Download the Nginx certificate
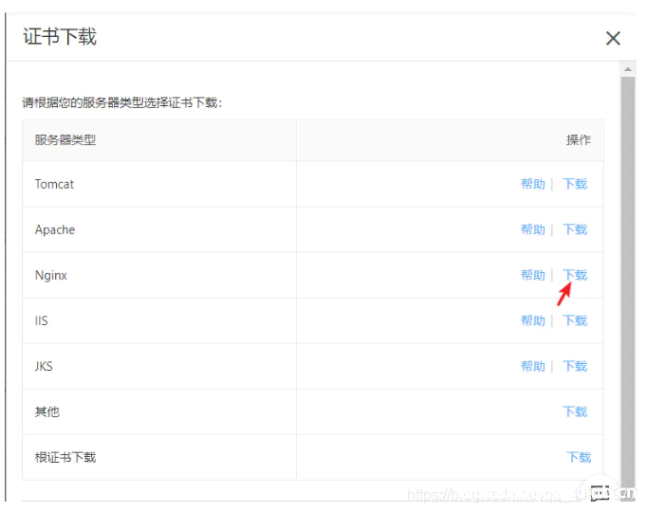 pos(575,275)
